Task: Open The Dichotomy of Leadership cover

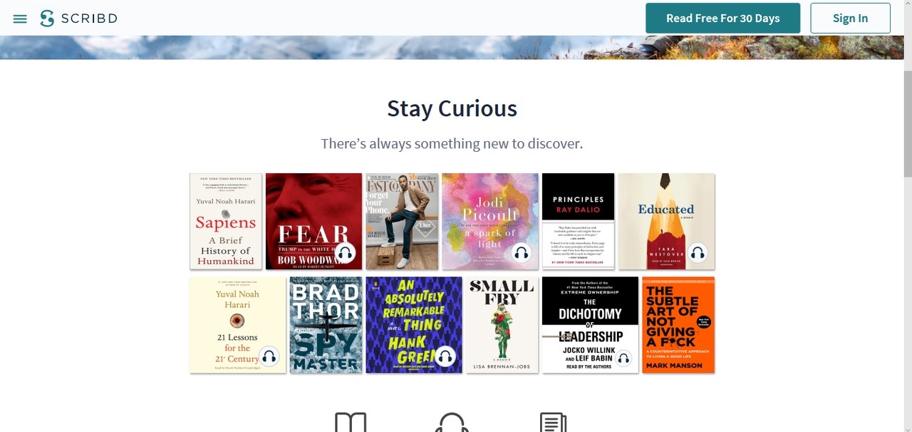Action: point(590,324)
